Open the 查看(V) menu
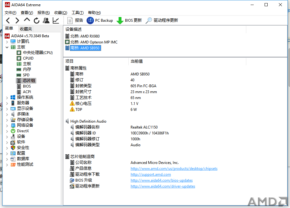 point(27,13)
